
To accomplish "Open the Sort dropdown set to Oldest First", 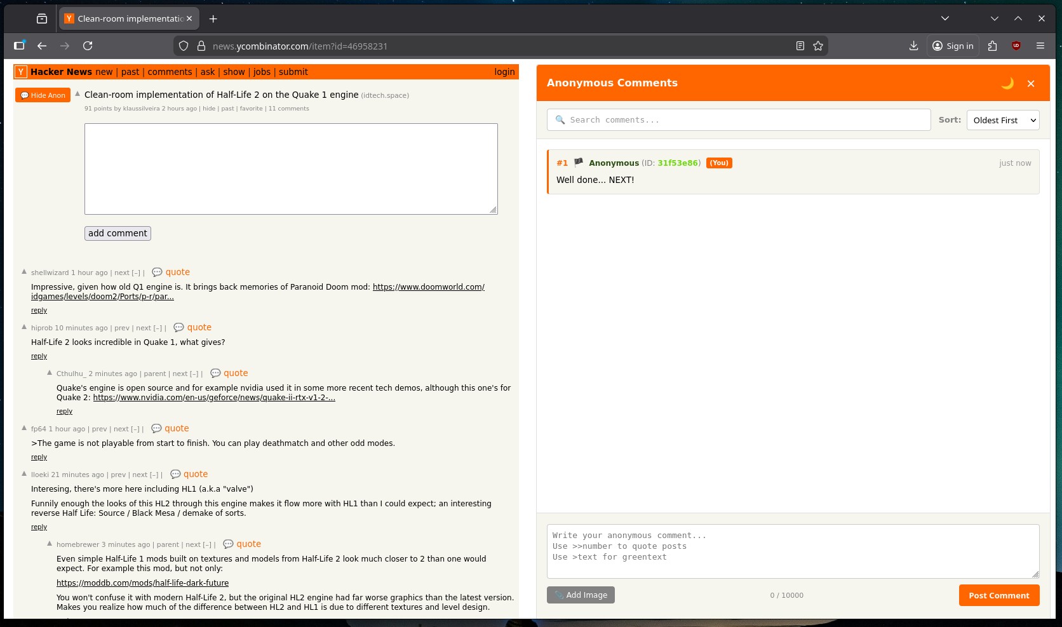I will click(1002, 120).
